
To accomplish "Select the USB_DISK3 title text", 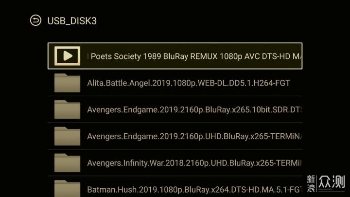I will (72, 21).
